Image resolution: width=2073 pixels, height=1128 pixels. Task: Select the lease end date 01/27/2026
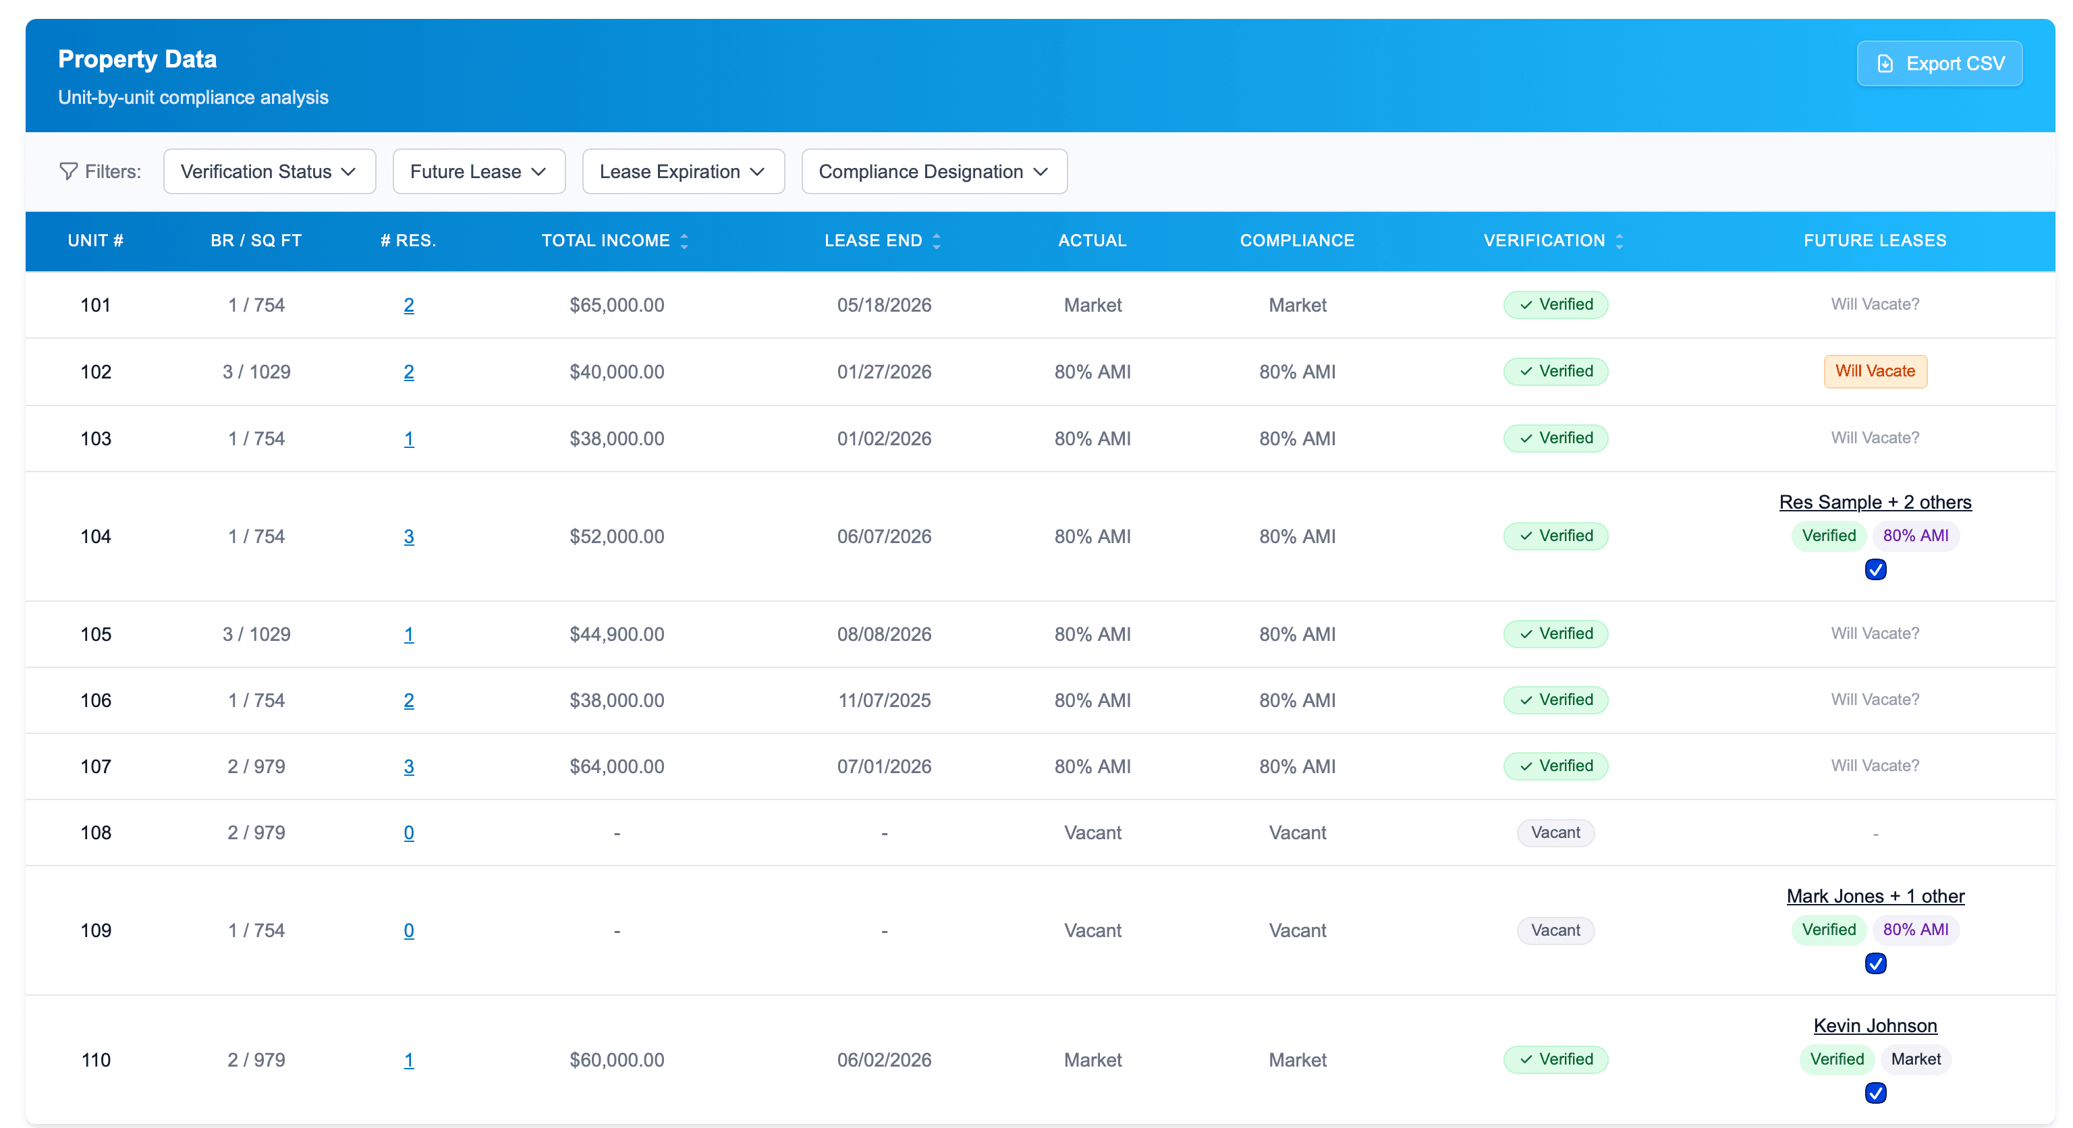click(885, 372)
